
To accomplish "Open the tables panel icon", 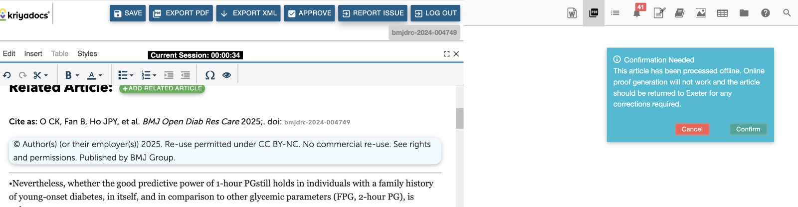I will click(x=722, y=13).
